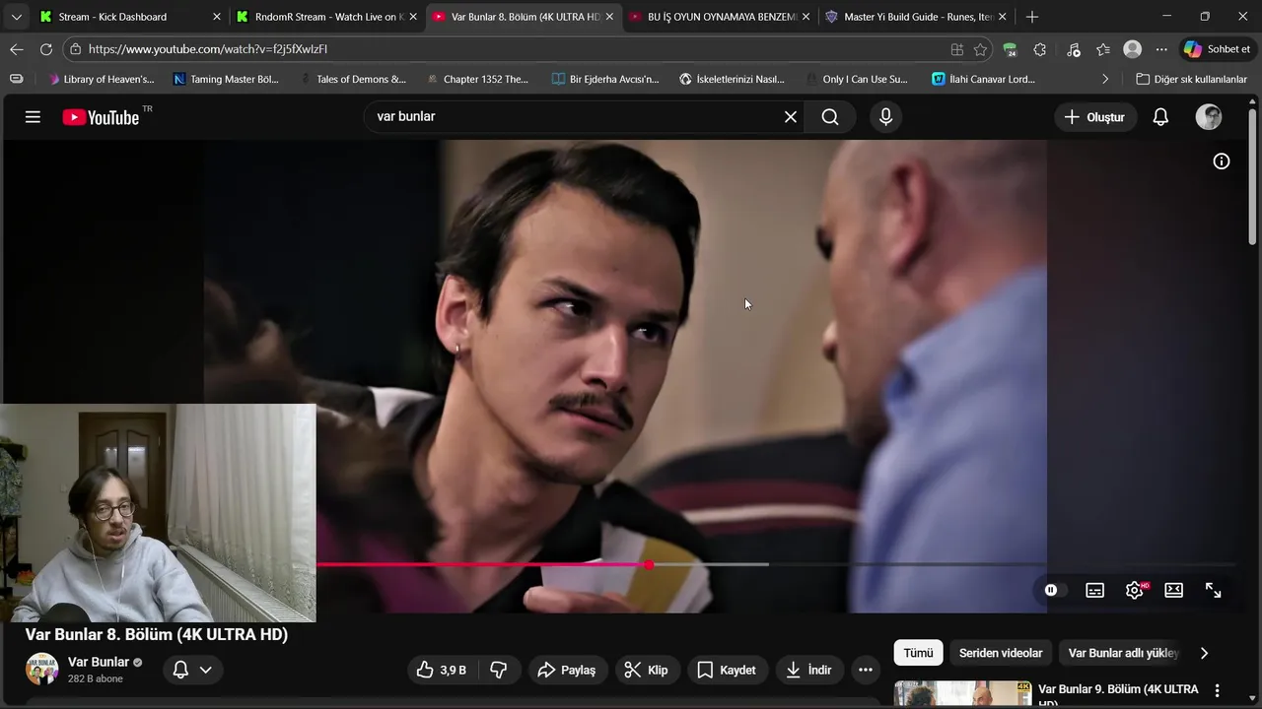This screenshot has width=1262, height=709.
Task: Enter fullscreen mode in player
Action: click(x=1214, y=590)
